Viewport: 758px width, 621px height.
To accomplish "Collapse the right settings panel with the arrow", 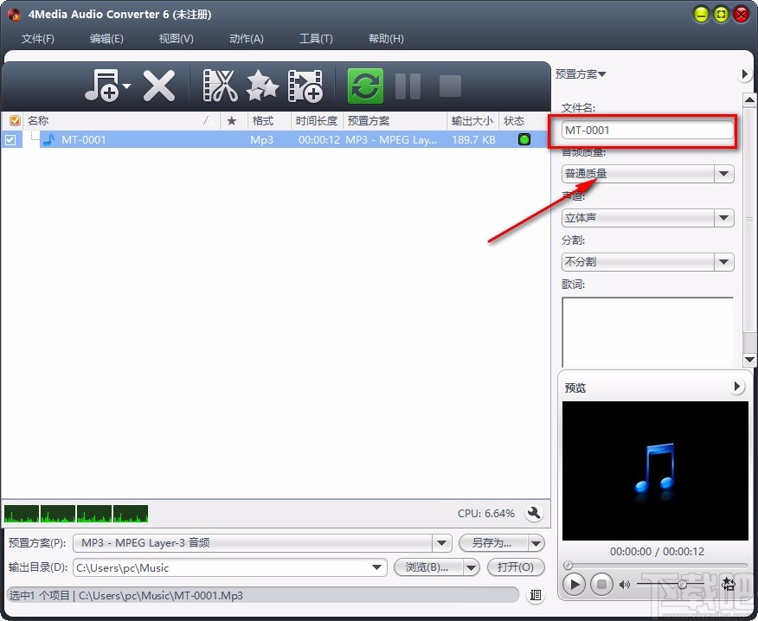I will pyautogui.click(x=744, y=74).
